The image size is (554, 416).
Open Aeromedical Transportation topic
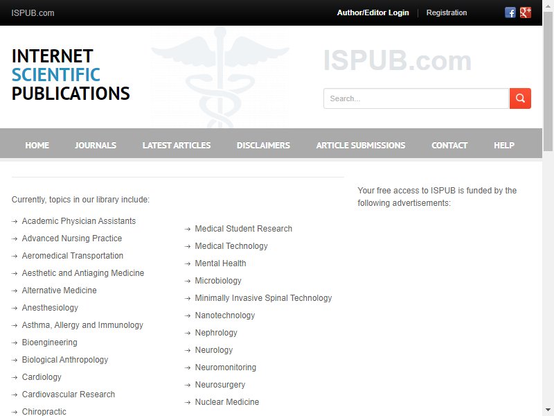(x=73, y=256)
